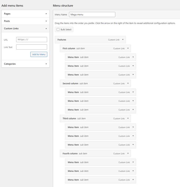Image resolution: width=180 pixels, height=187 pixels.
Task: Expand first Menu Item under Third column
Action: 133,127
